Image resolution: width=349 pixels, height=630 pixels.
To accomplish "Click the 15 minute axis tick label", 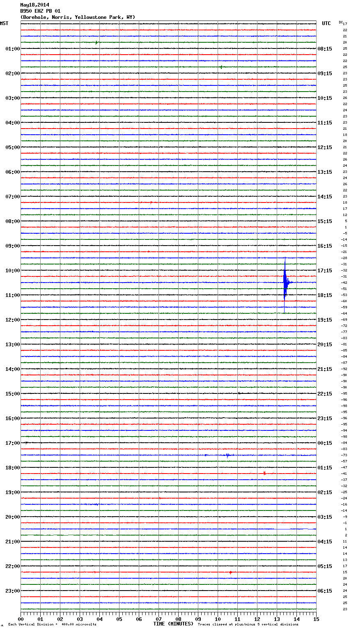I will 316,619.
